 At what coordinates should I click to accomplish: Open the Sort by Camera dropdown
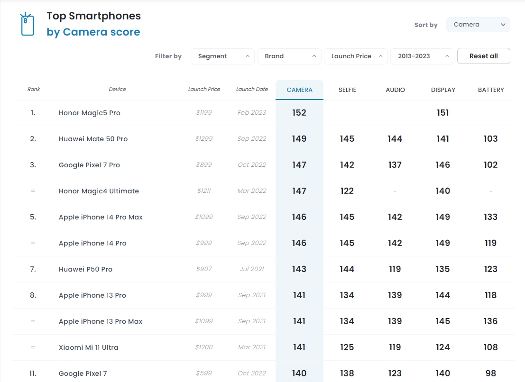pos(478,25)
